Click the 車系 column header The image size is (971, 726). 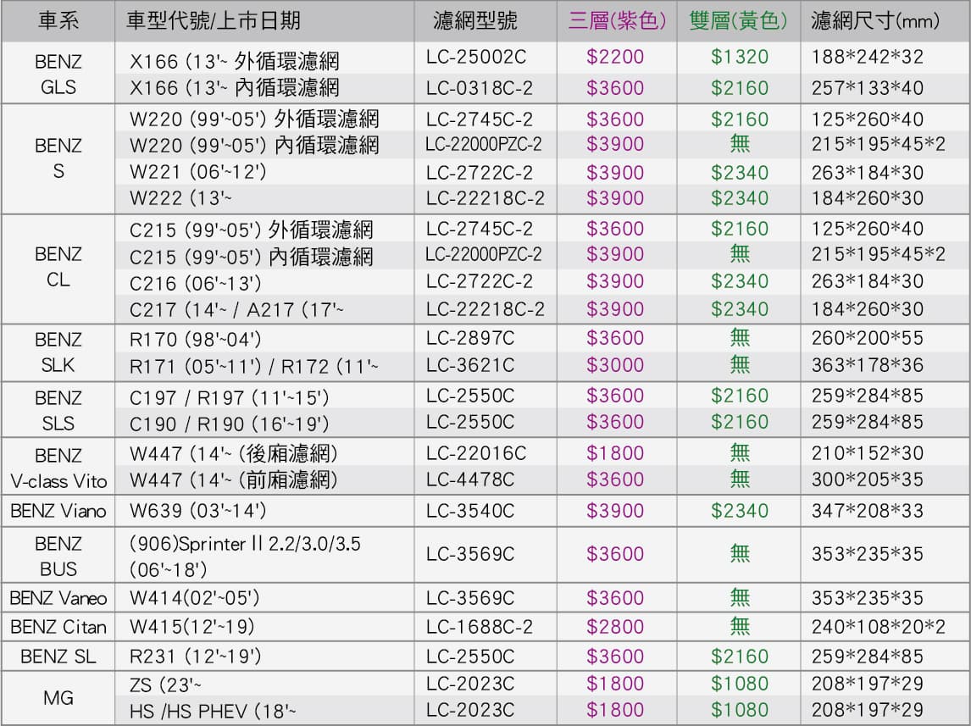(58, 21)
